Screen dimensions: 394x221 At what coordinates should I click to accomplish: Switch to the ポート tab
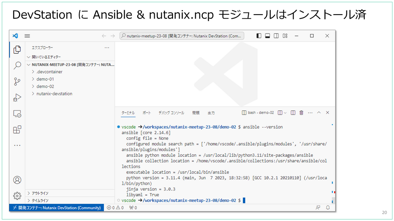coord(147,113)
